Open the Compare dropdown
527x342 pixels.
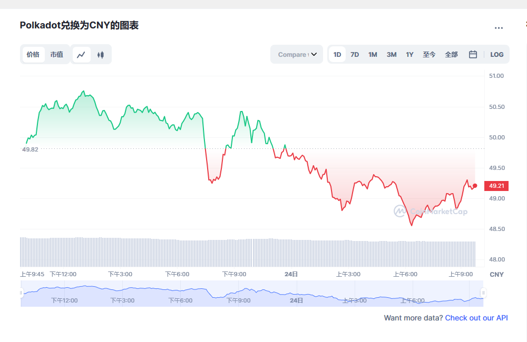[297, 54]
